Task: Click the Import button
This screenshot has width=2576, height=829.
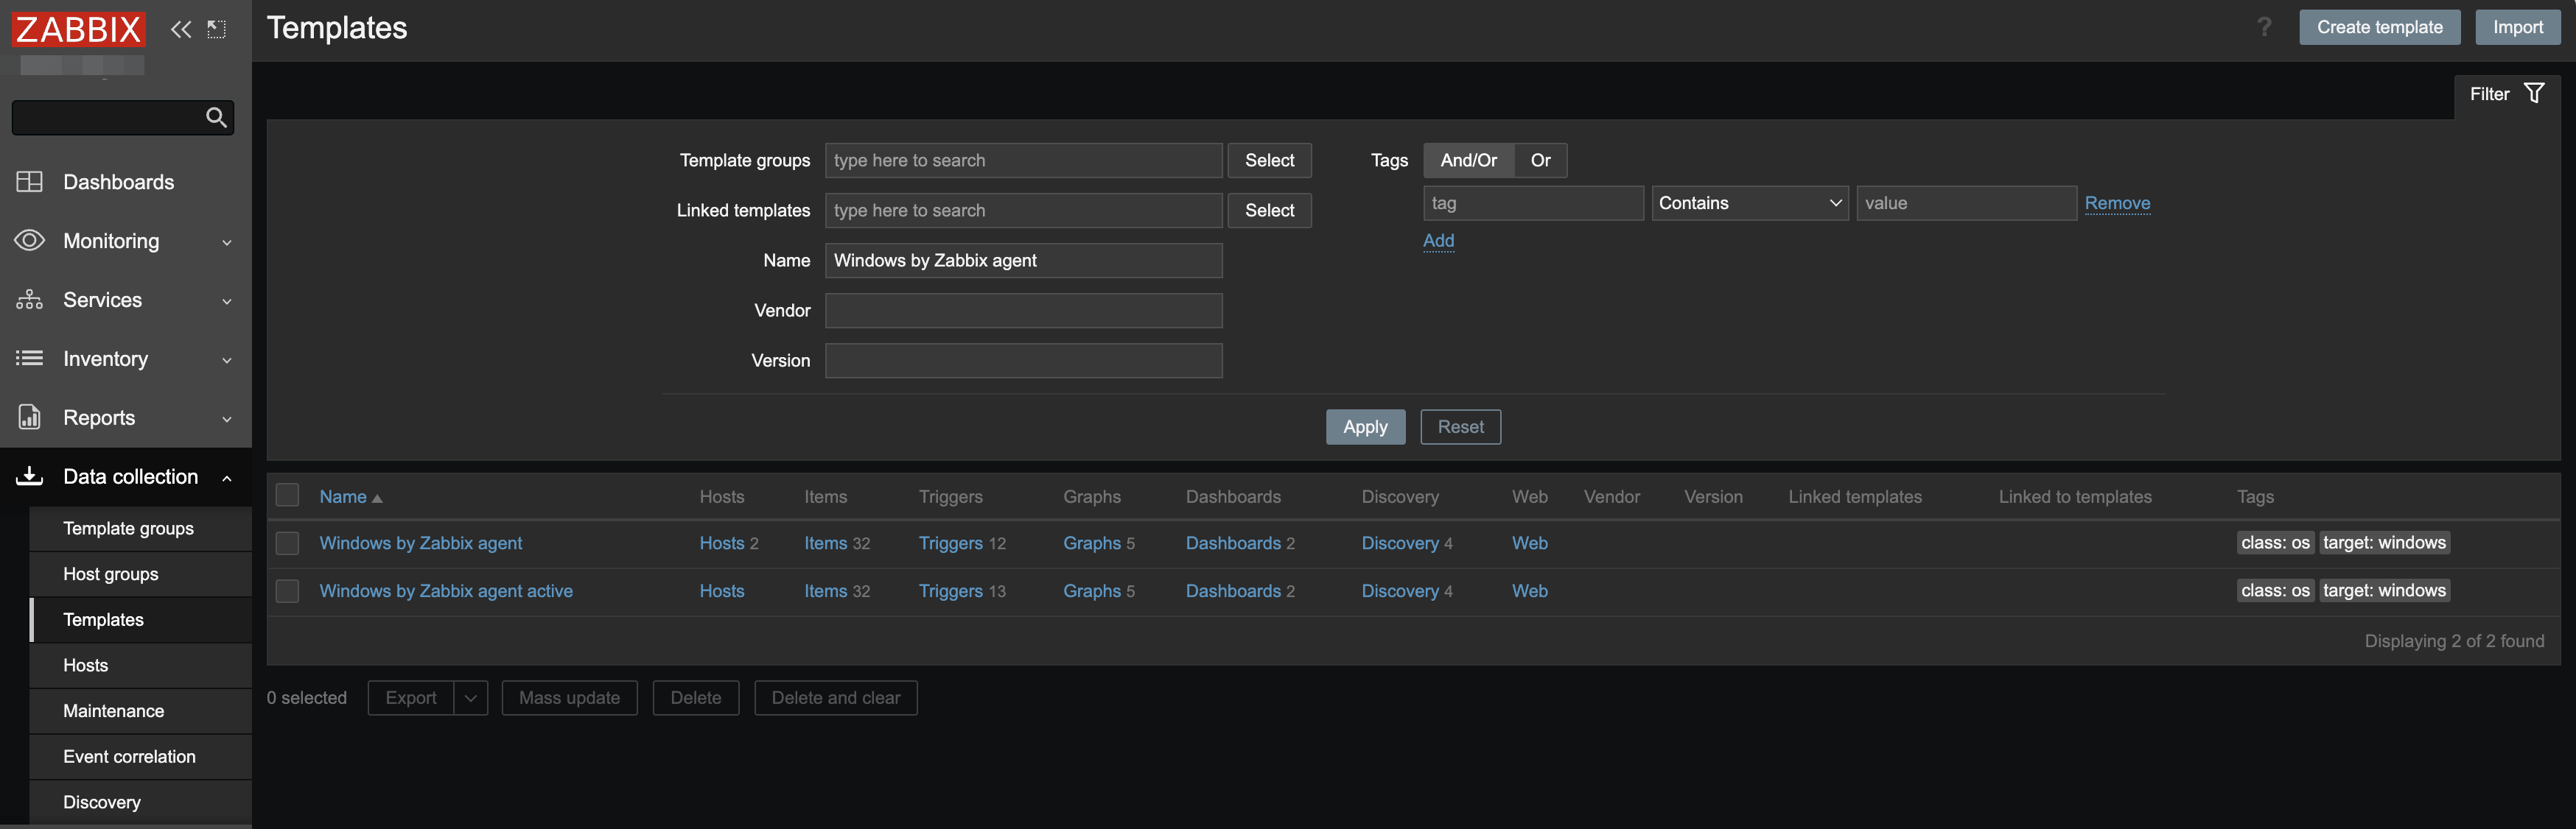Action: (2517, 27)
